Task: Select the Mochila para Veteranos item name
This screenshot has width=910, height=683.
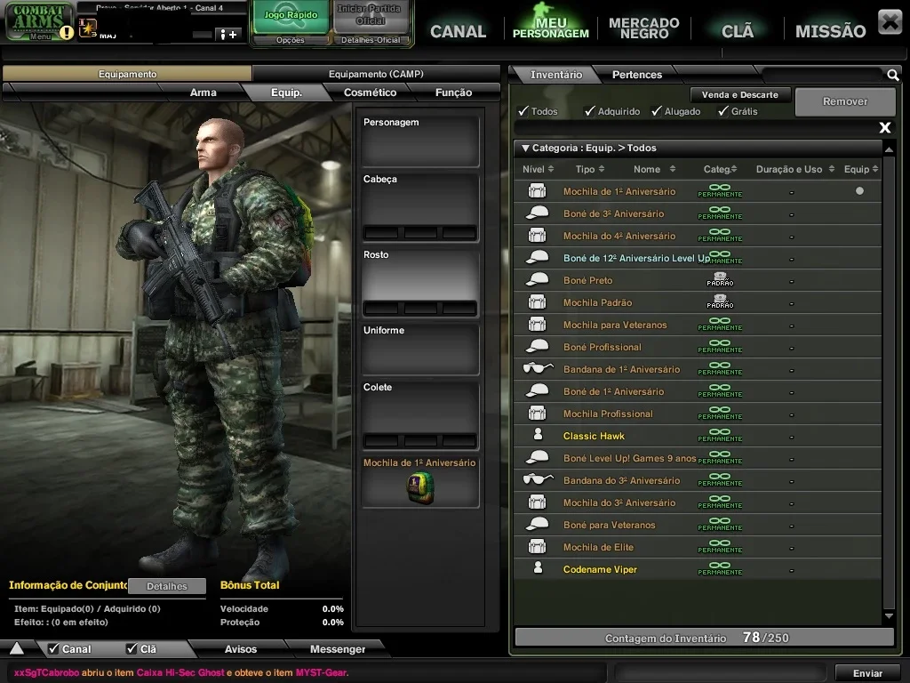Action: point(615,325)
